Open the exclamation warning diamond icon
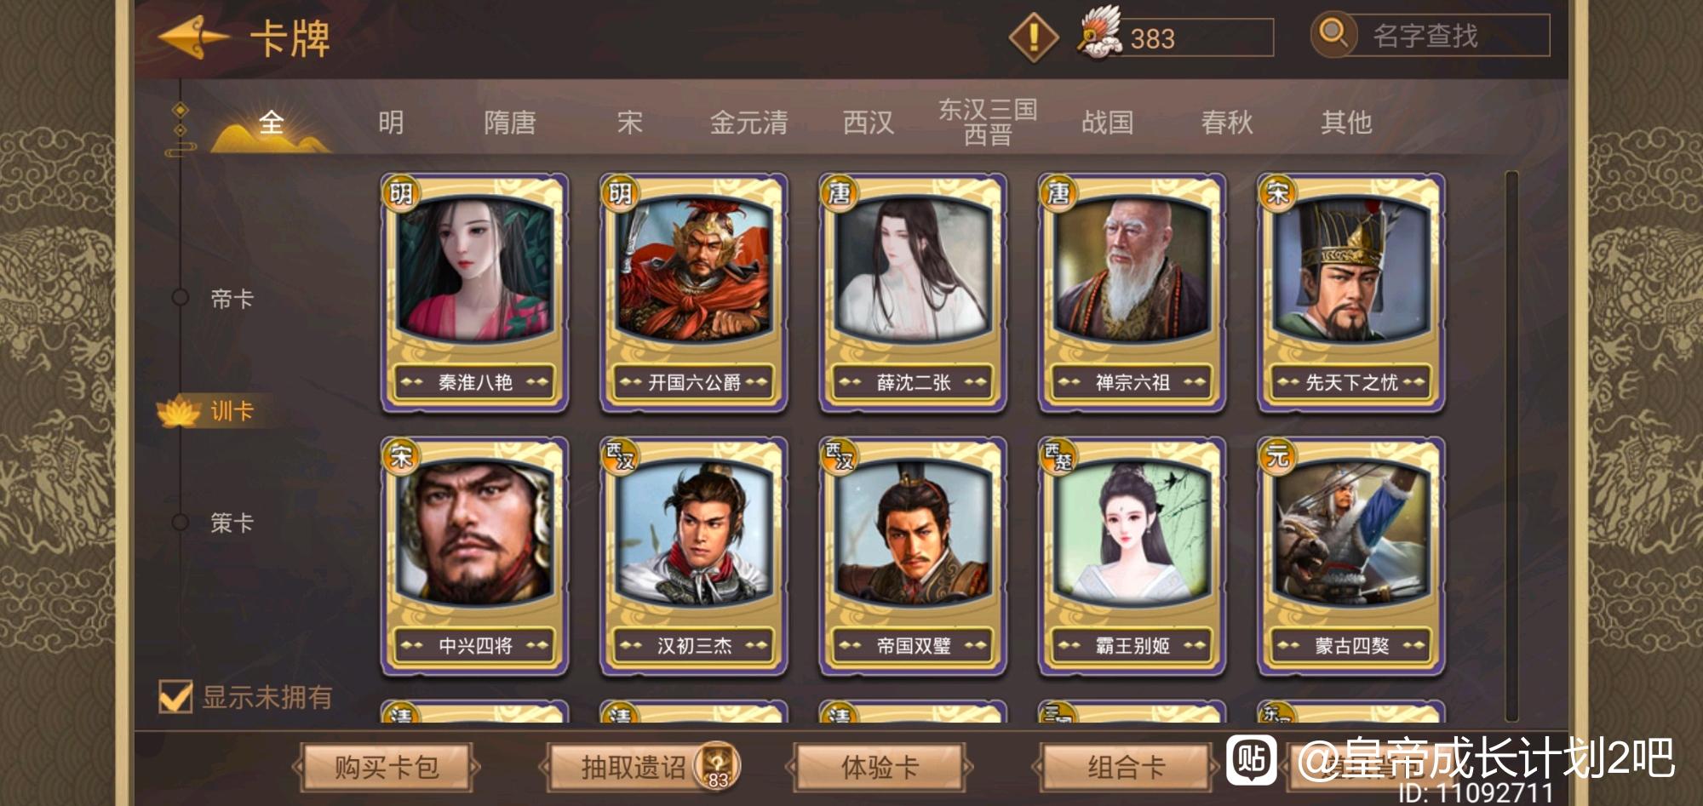This screenshot has width=1703, height=806. tap(1033, 37)
